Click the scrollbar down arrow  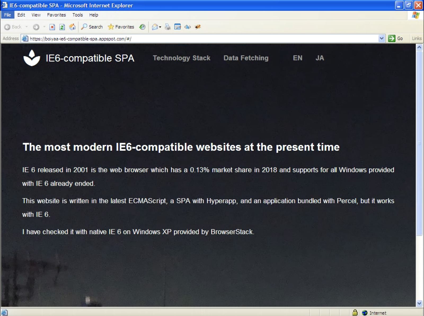point(419,303)
